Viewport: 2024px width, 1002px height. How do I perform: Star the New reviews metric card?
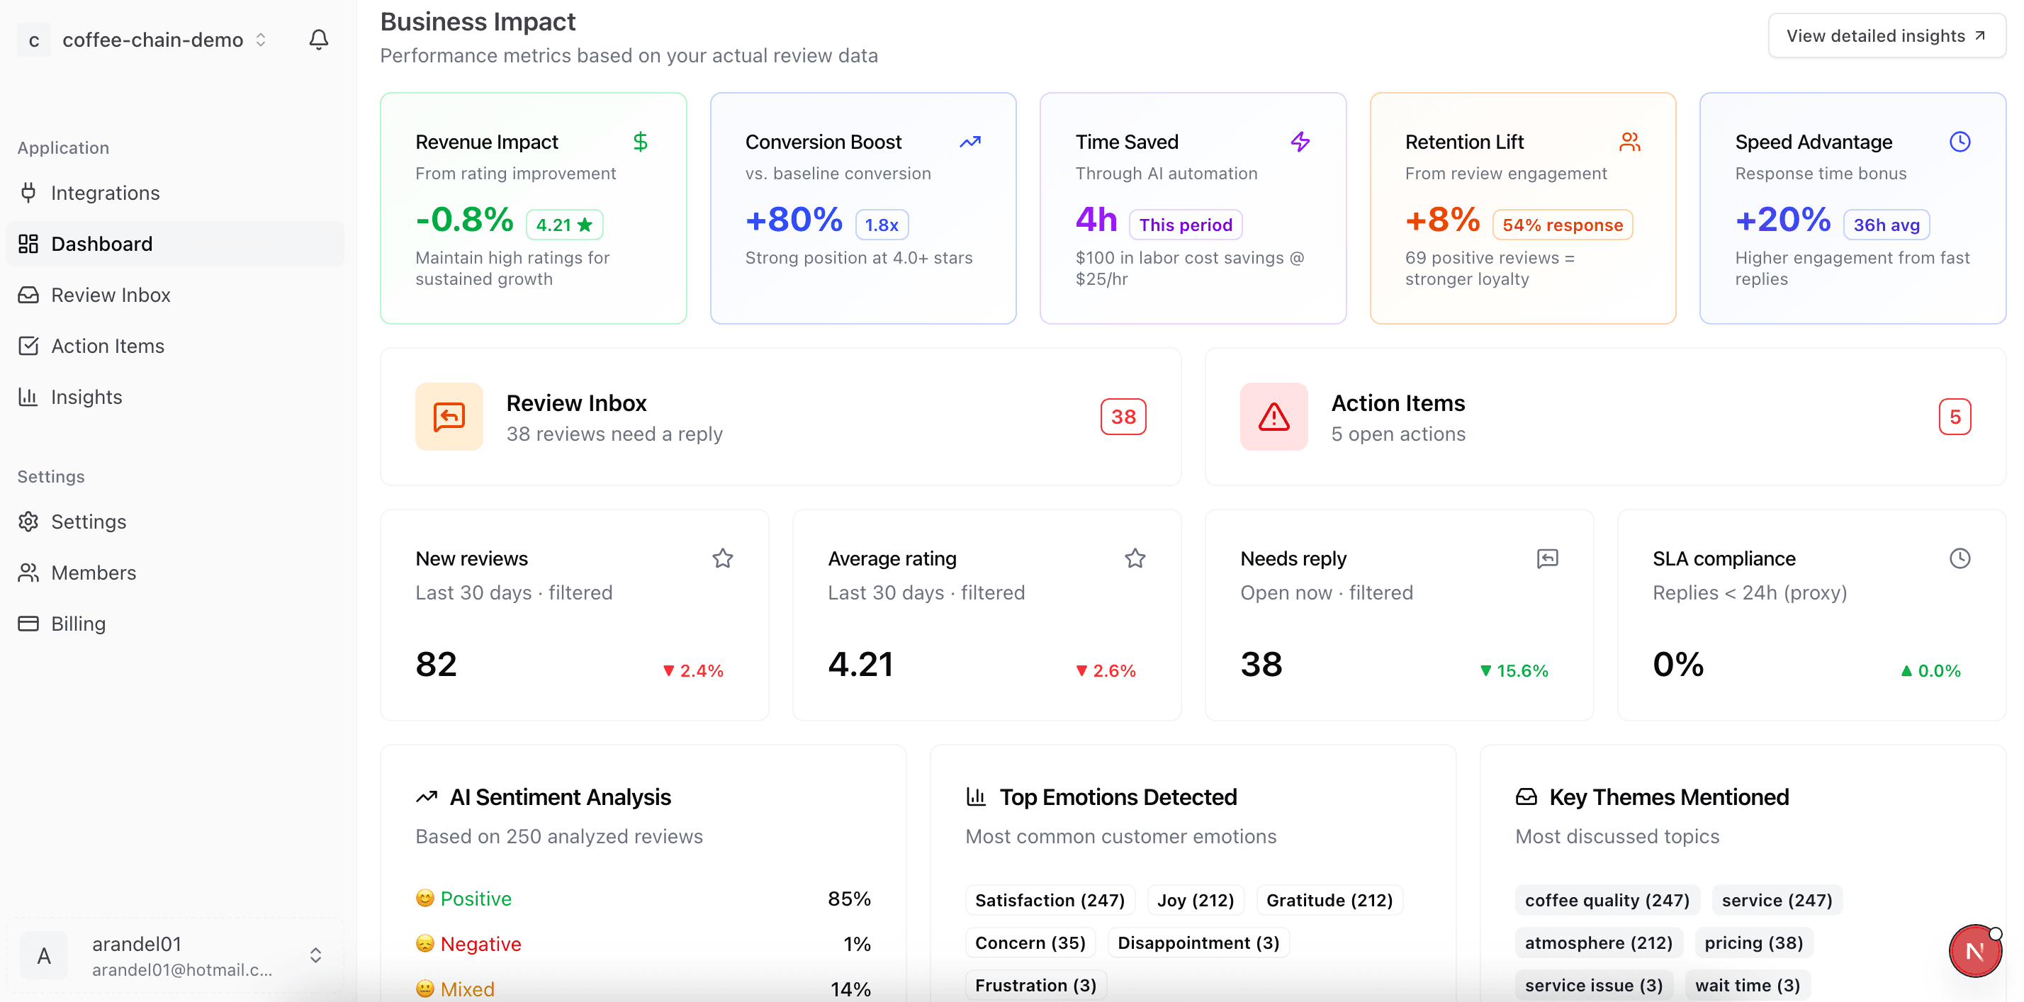point(722,558)
